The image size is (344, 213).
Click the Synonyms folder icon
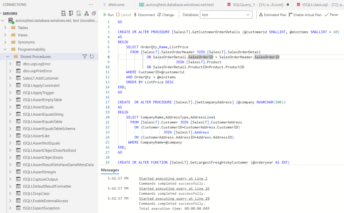(x=13, y=42)
